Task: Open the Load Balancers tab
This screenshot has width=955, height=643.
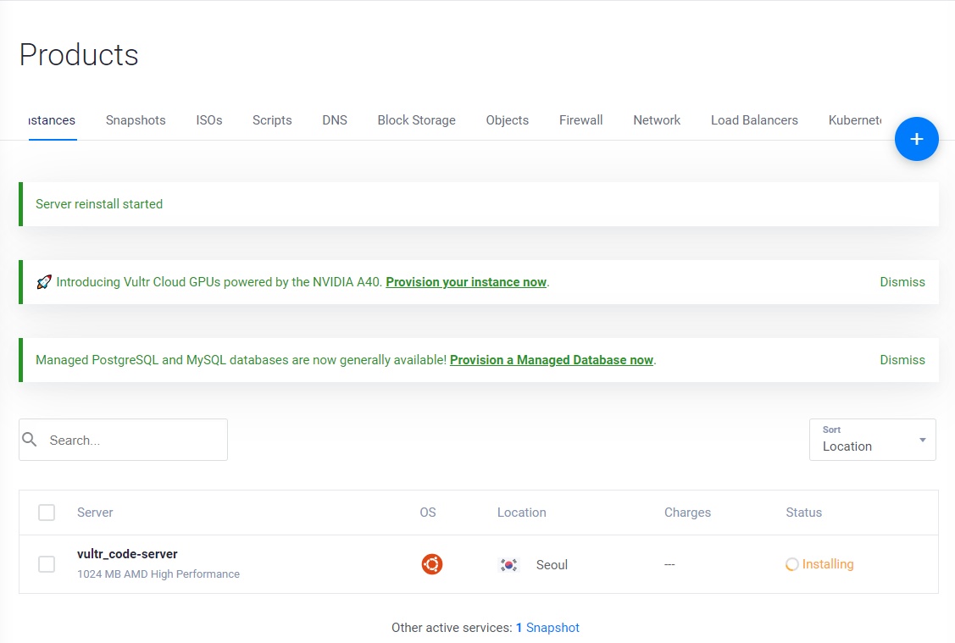Action: tap(754, 120)
